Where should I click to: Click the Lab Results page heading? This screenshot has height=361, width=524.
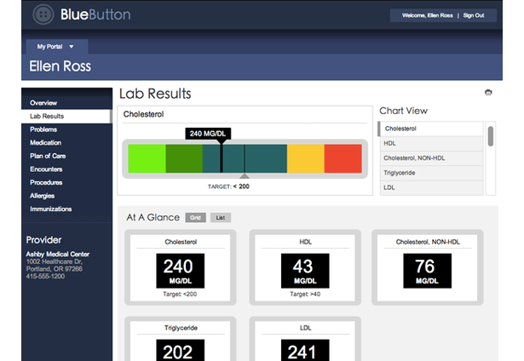pos(155,94)
